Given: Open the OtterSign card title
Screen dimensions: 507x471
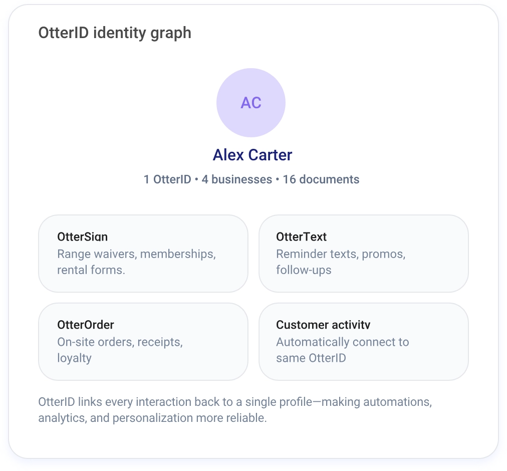Looking at the screenshot, I should click(83, 237).
